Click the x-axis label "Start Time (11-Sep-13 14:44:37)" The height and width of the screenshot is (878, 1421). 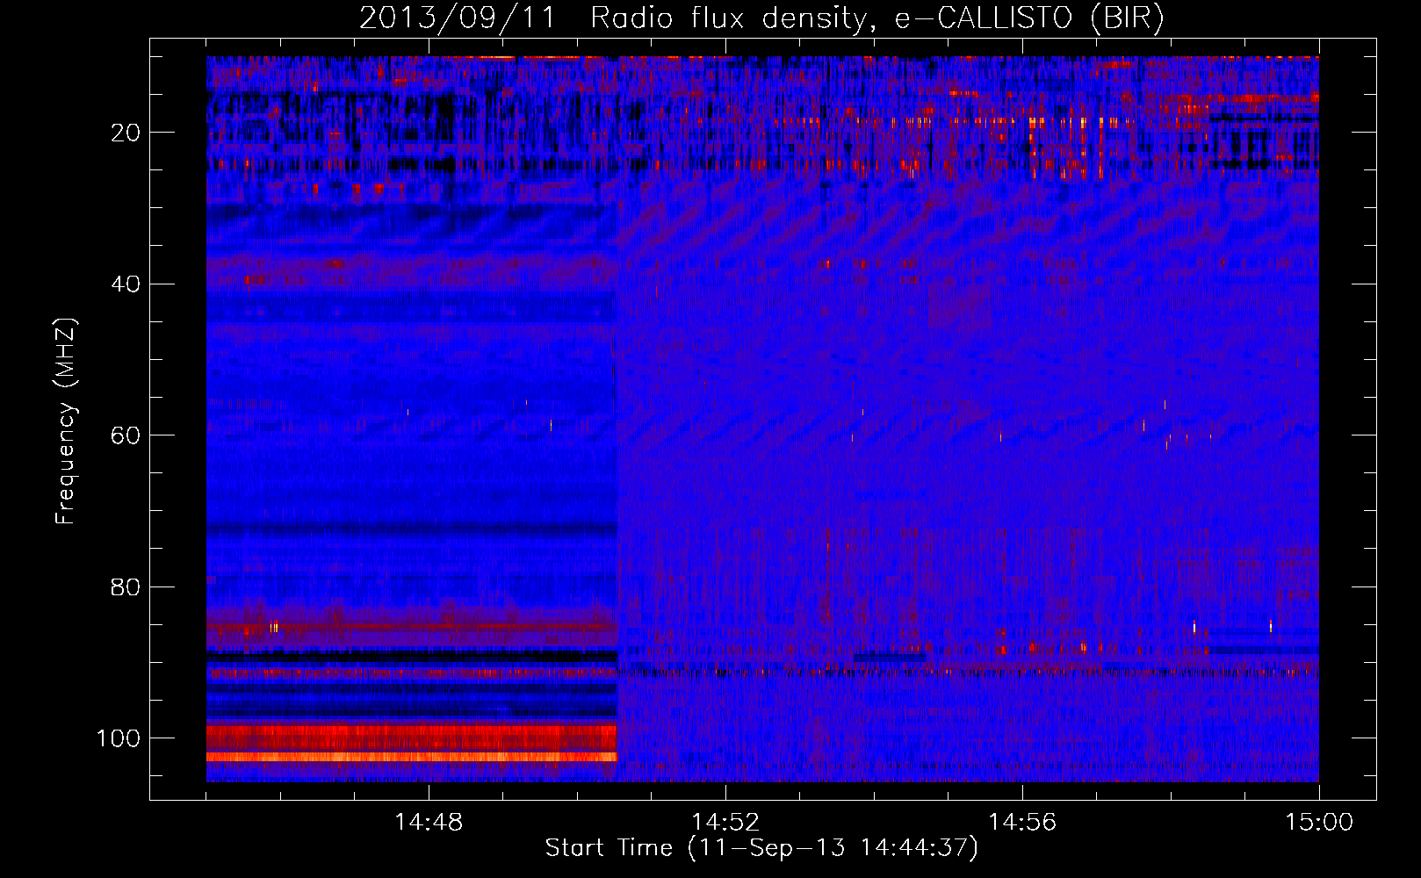pos(761,848)
